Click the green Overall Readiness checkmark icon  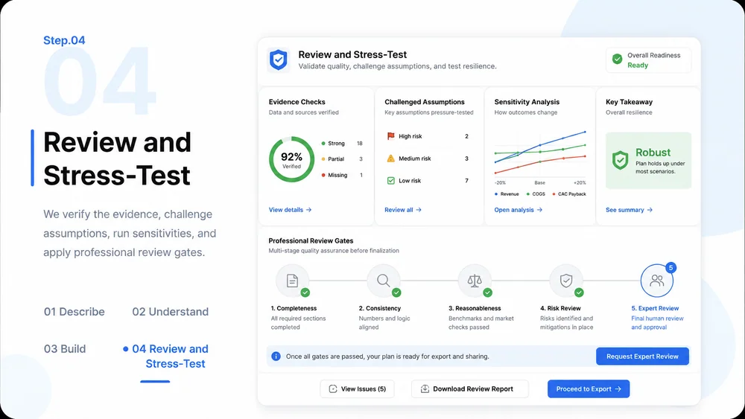pyautogui.click(x=617, y=59)
